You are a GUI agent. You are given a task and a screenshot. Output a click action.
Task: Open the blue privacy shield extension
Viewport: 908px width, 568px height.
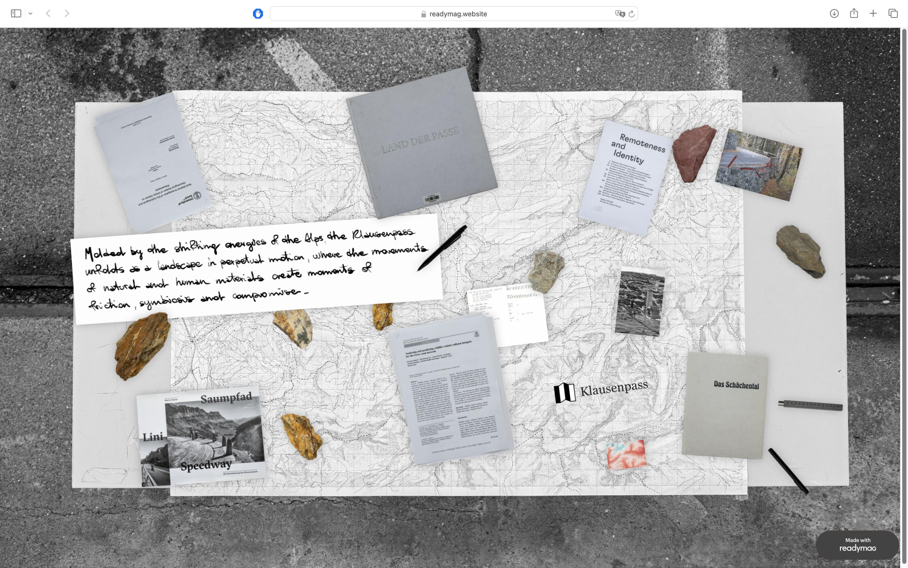[x=258, y=14]
